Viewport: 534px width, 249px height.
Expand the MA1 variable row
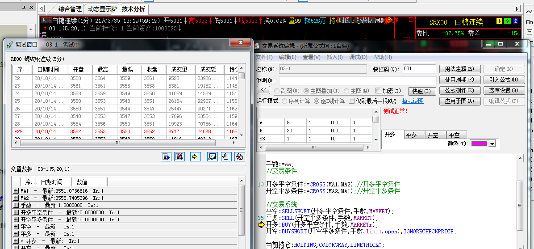point(16,191)
